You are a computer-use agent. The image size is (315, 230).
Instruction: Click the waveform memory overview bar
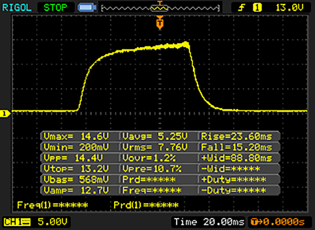pyautogui.click(x=160, y=8)
